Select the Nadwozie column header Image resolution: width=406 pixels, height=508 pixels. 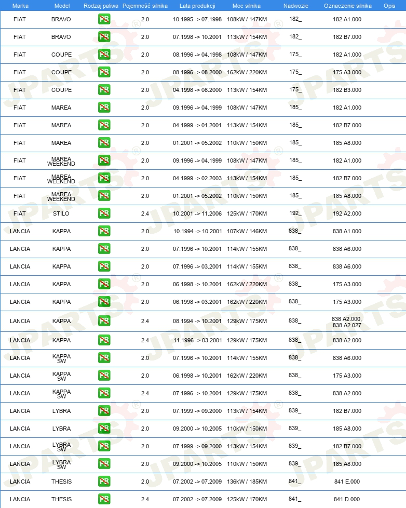click(x=295, y=6)
